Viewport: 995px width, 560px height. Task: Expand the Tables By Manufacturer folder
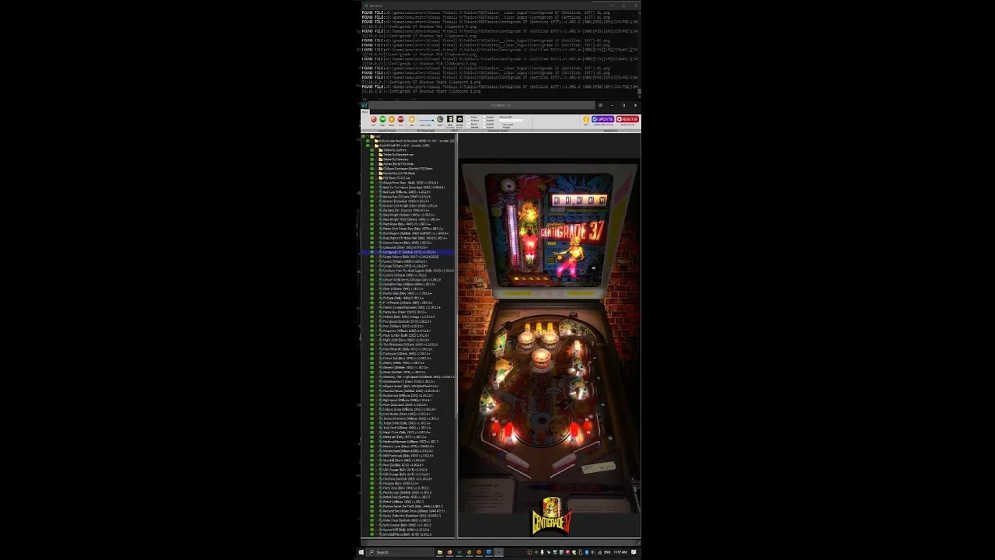(x=381, y=155)
